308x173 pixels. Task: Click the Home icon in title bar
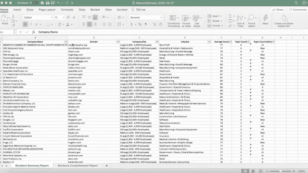point(42,3)
